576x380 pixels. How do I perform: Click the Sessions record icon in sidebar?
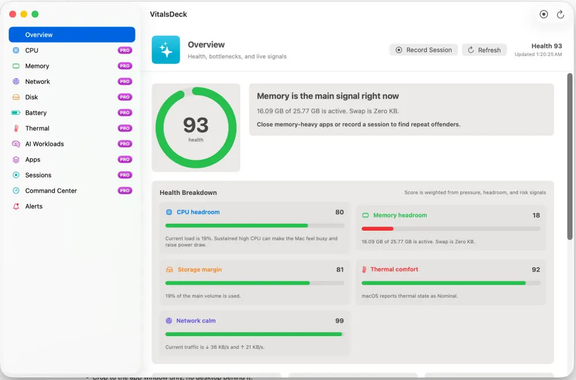[16, 175]
